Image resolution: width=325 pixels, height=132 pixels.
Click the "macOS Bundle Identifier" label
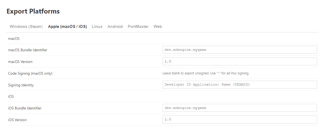coord(28,50)
